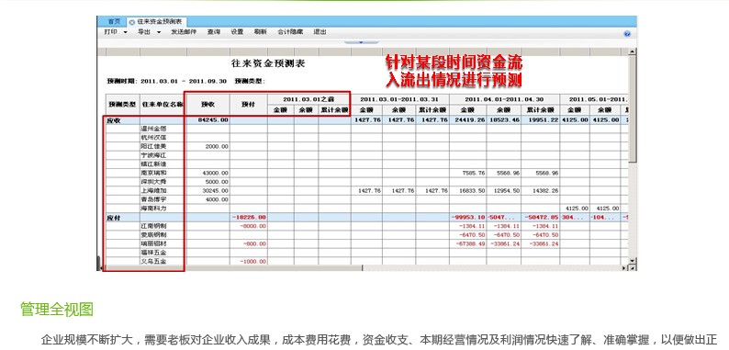
Task: Select the 江南钢制 row name
Action: pyautogui.click(x=153, y=226)
